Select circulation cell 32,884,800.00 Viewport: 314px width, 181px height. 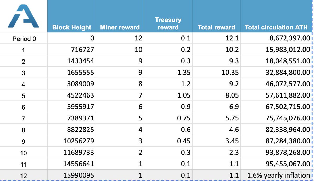(x=276, y=73)
